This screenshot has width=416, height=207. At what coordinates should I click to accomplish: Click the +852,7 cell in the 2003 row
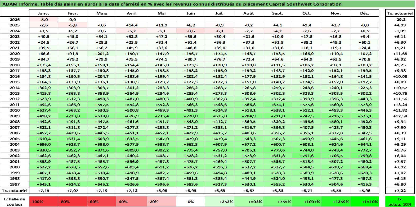click(73, 150)
